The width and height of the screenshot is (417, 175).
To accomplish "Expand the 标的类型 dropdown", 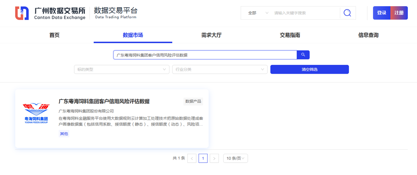I will (x=122, y=69).
